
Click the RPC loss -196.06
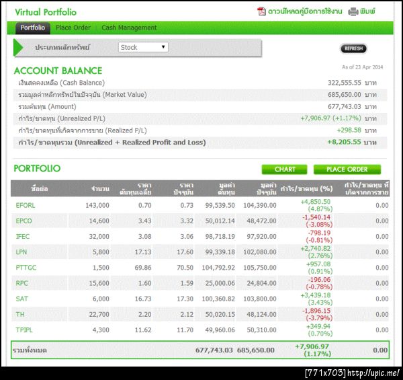click(319, 280)
